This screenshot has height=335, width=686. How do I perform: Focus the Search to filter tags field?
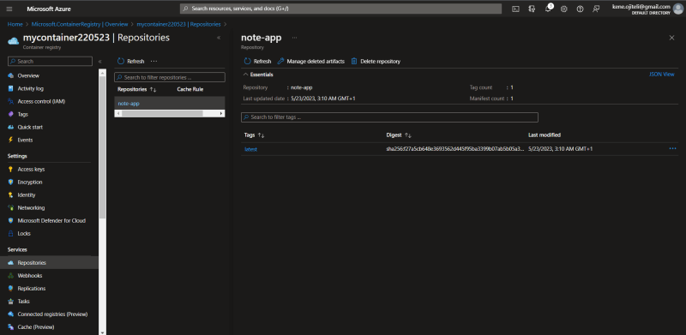389,117
